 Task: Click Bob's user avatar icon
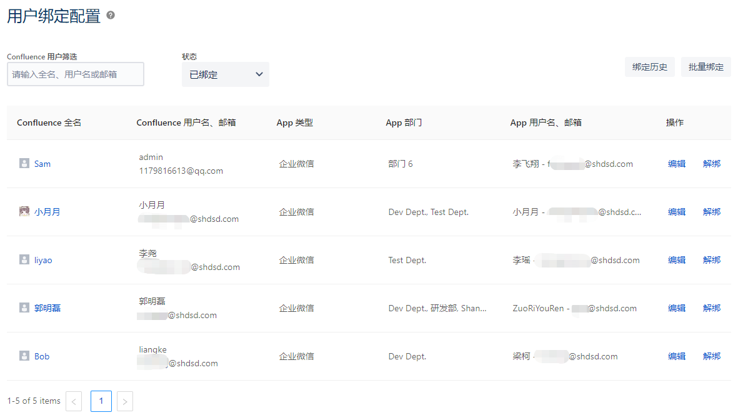click(24, 356)
